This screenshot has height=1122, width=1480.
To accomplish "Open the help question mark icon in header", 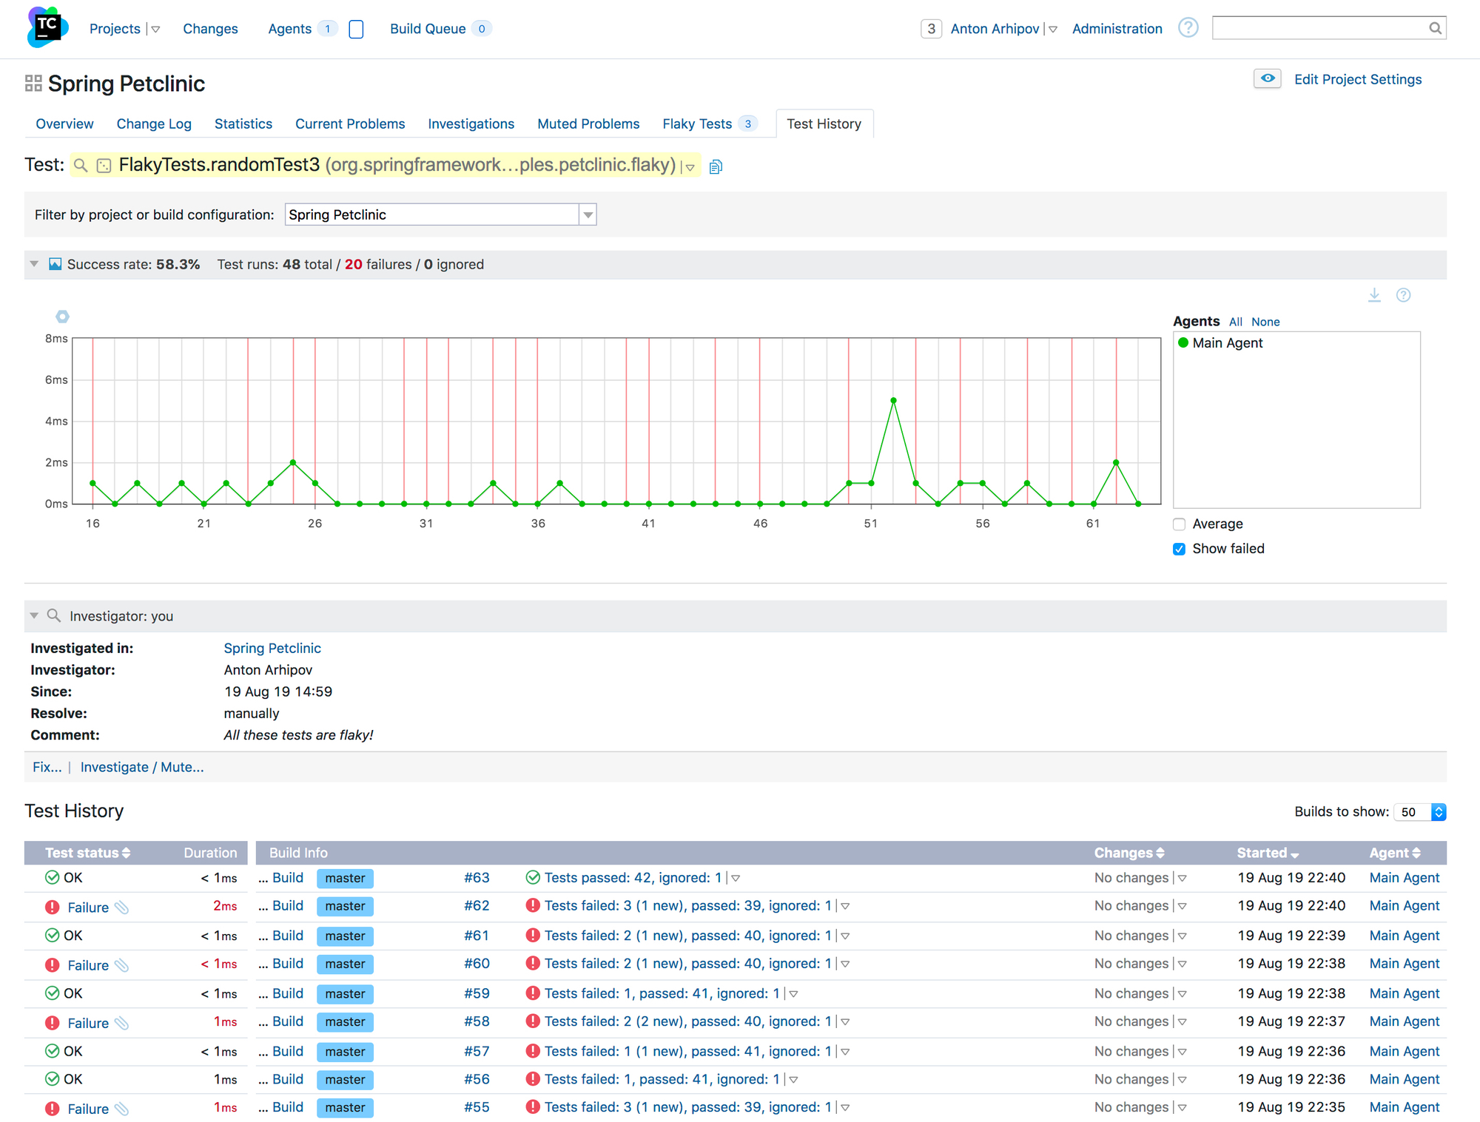I will point(1188,28).
